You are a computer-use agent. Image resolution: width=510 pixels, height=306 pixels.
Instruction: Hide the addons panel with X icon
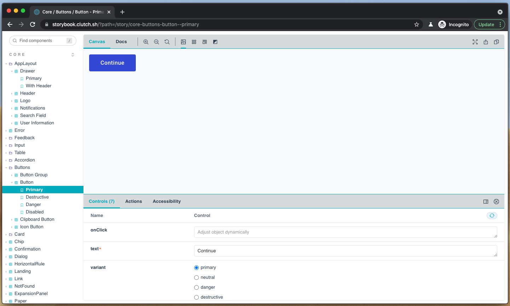[496, 201]
